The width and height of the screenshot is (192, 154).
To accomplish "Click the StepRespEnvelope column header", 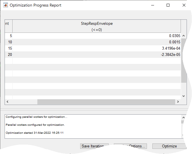I will (97, 26).
